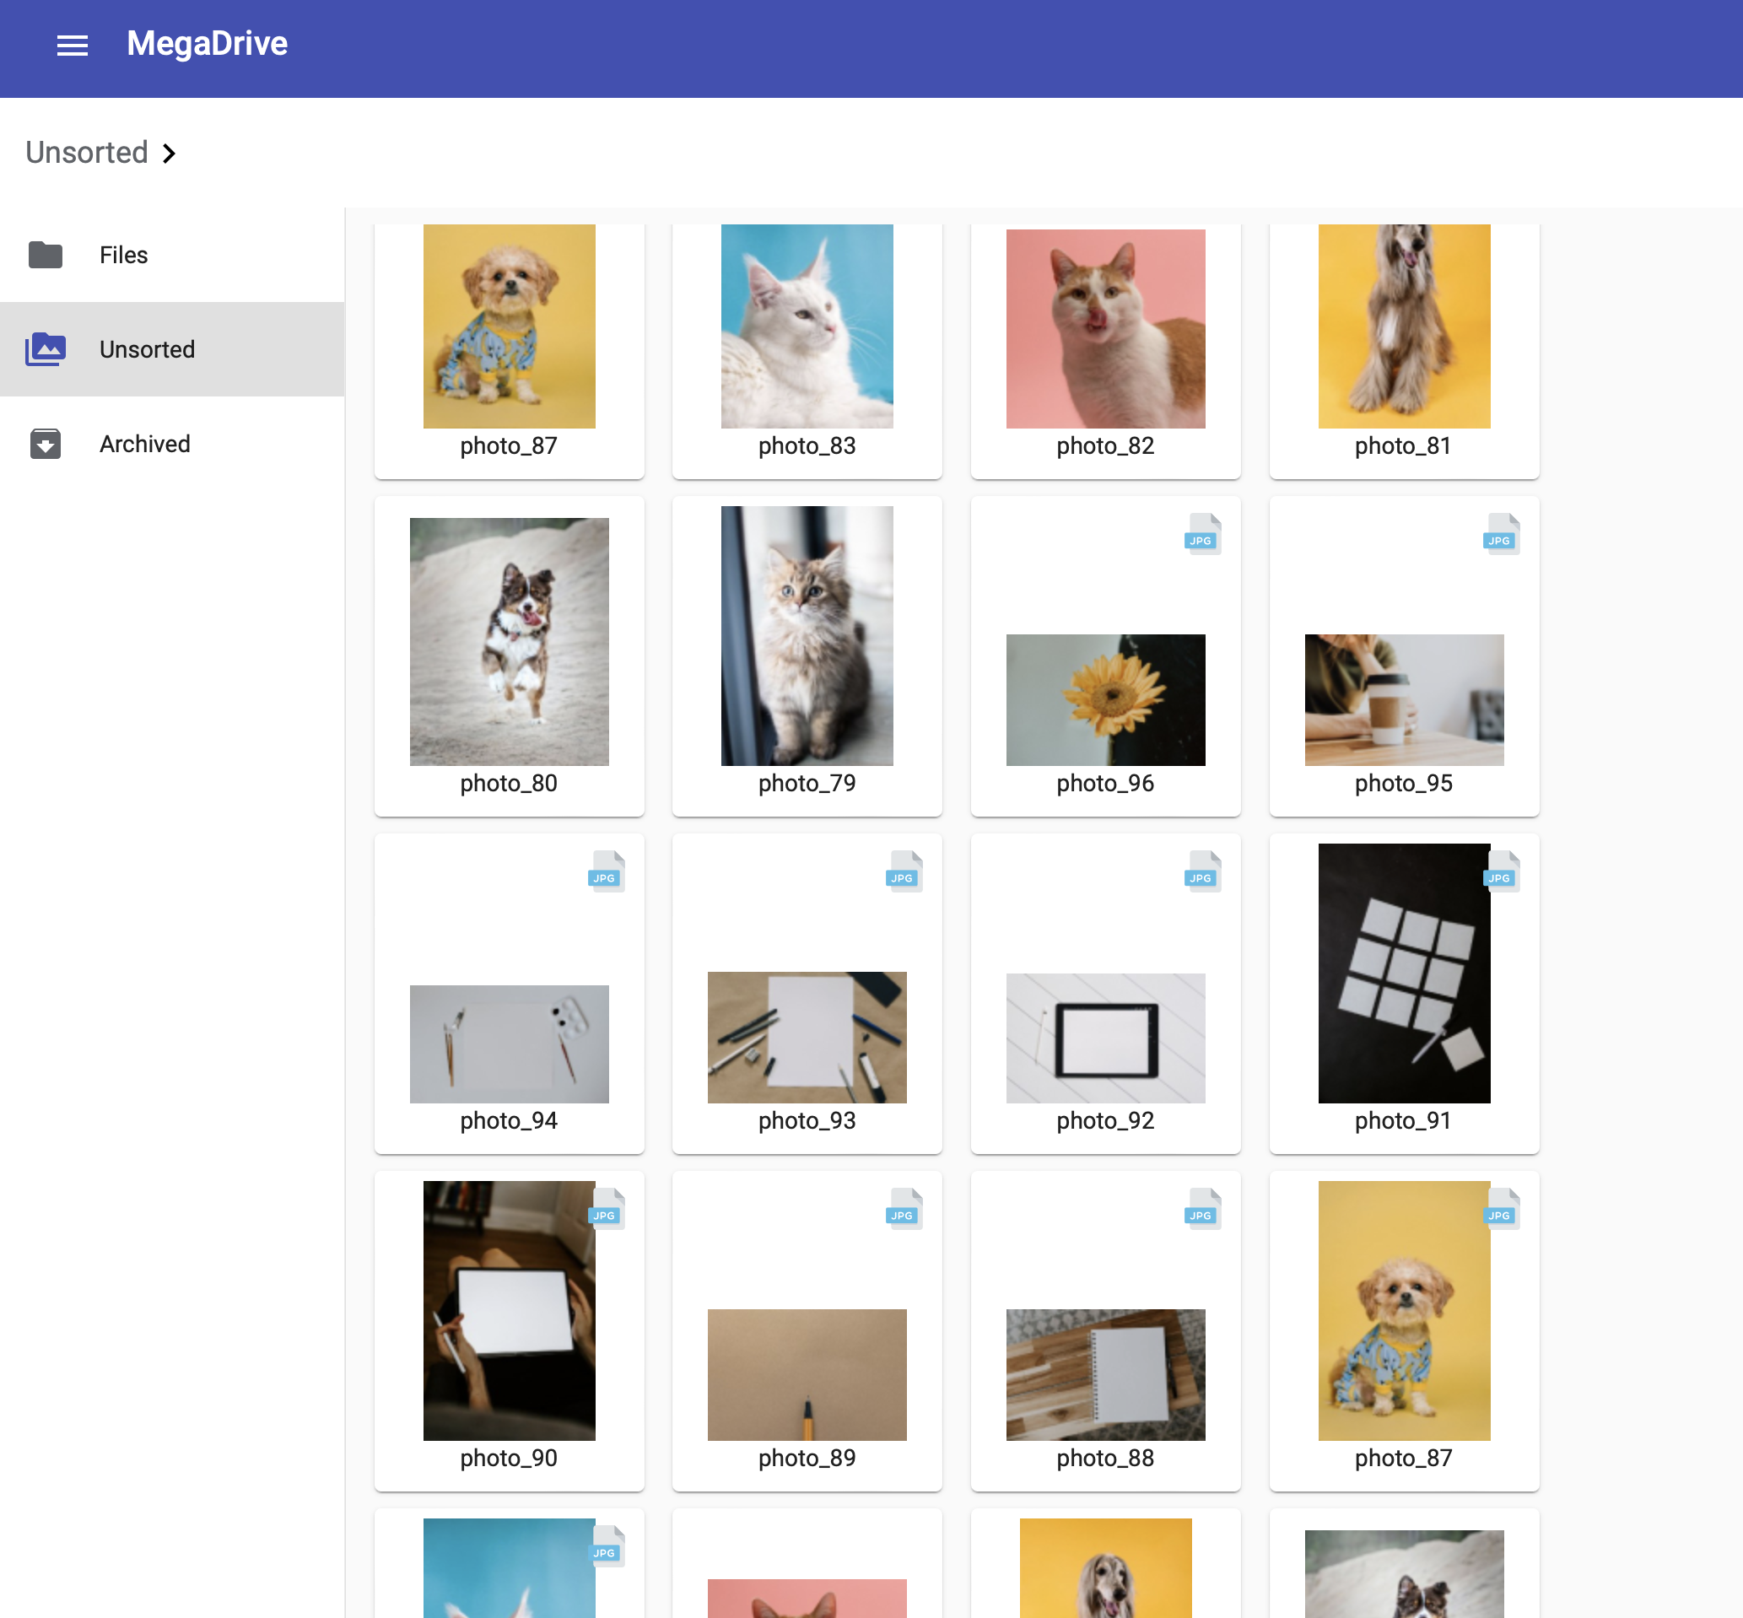Click the photo_79 filename label
This screenshot has width=1743, height=1618.
click(807, 783)
